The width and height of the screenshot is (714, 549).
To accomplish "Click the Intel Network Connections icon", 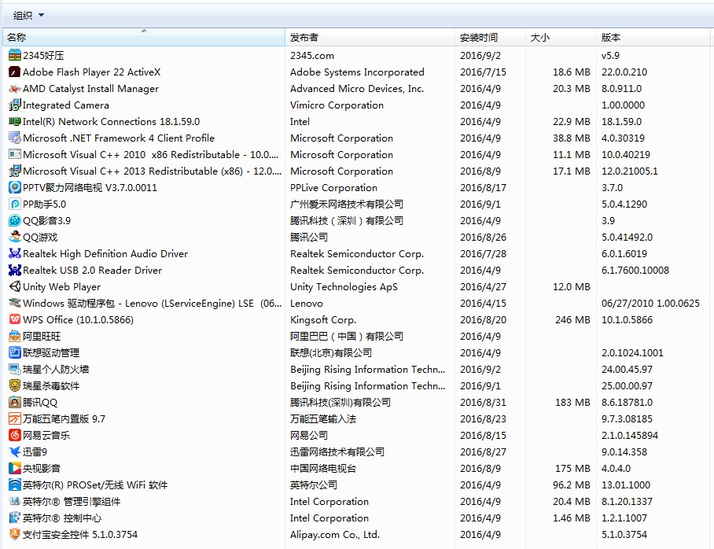I will 15,121.
